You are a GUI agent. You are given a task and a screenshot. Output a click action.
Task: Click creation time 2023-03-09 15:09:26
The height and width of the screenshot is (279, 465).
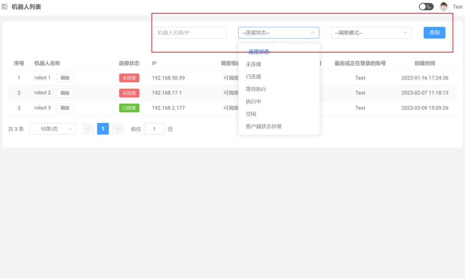coord(425,108)
